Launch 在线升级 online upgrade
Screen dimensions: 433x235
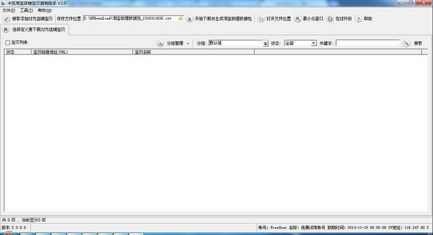tap(343, 19)
